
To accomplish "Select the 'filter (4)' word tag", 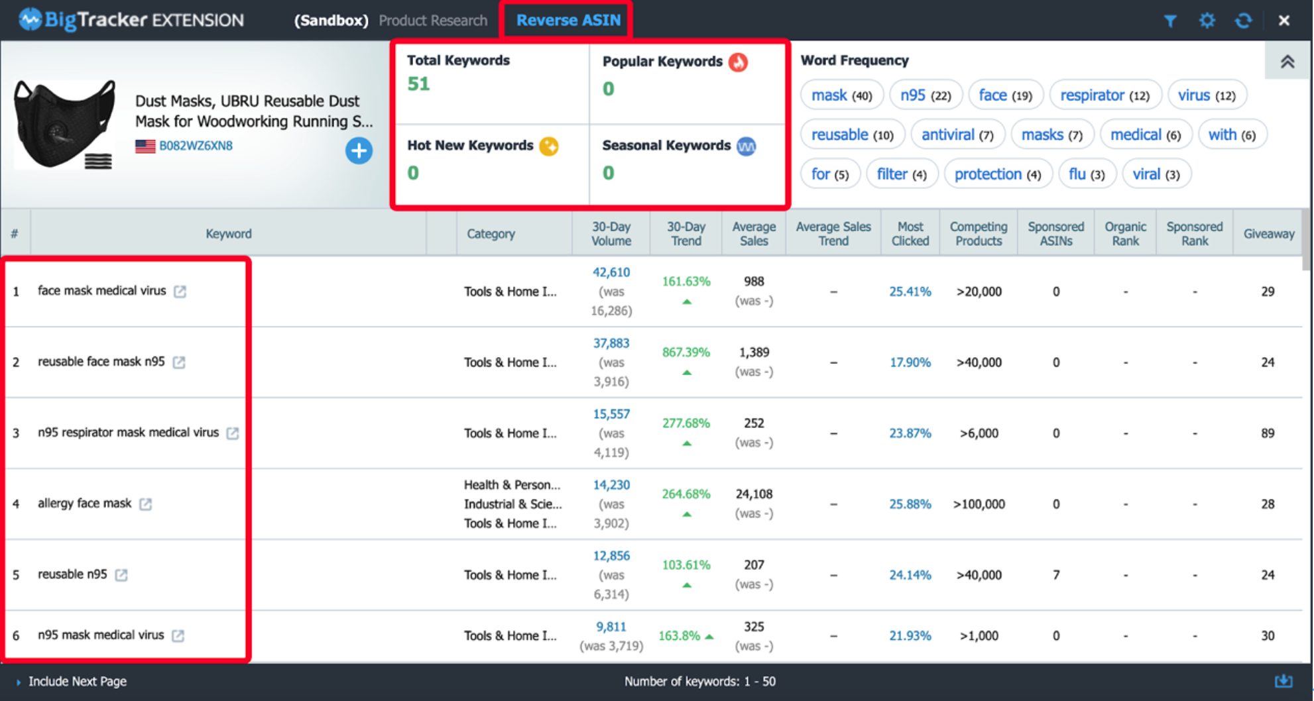I will coord(902,174).
